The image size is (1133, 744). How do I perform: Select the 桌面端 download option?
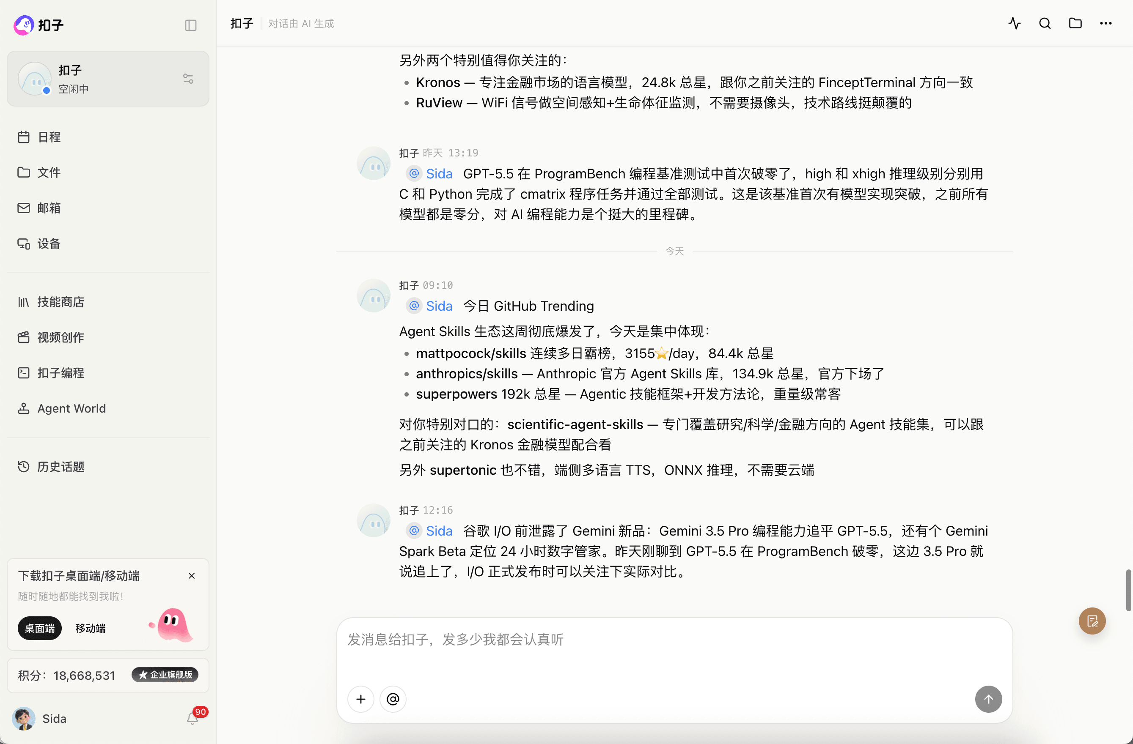[39, 628]
